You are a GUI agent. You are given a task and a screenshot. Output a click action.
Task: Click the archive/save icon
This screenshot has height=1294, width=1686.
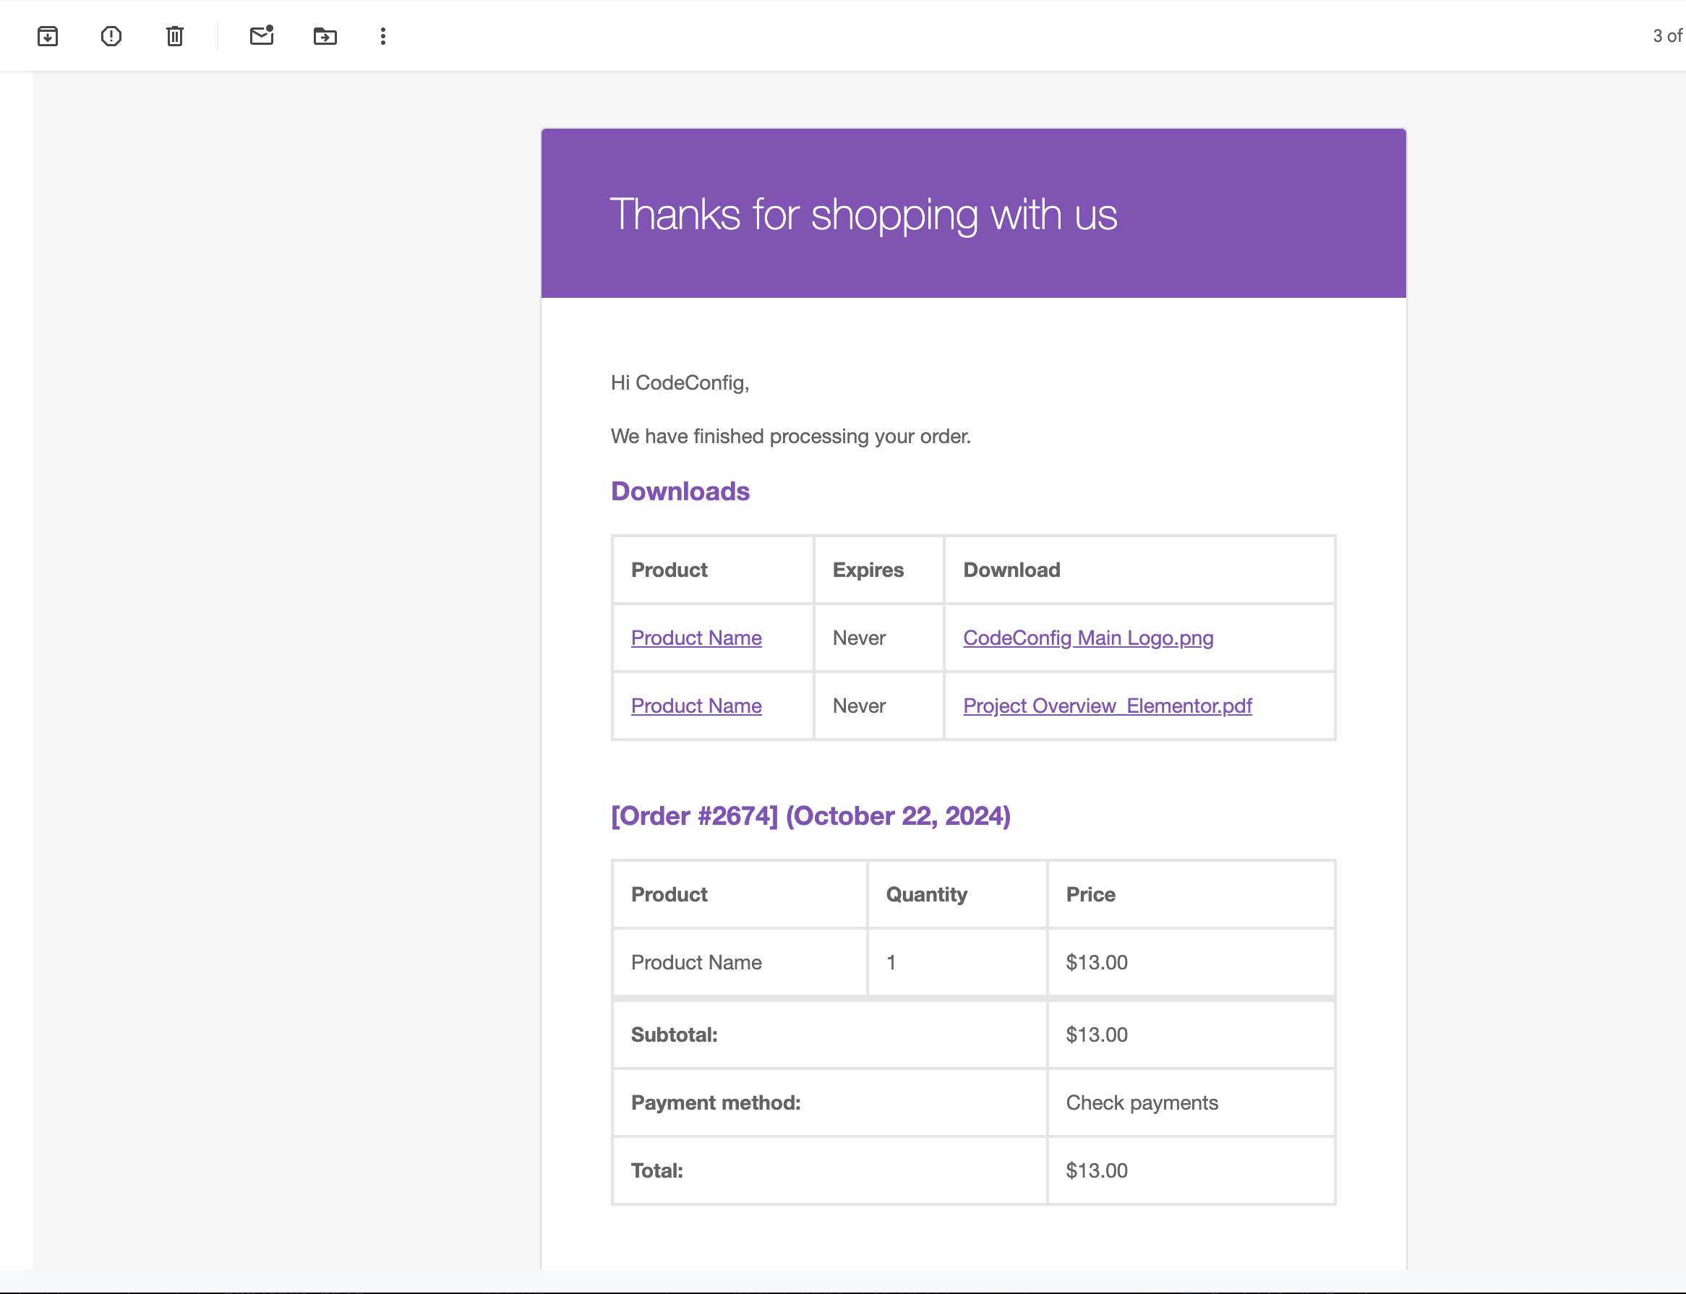click(49, 35)
